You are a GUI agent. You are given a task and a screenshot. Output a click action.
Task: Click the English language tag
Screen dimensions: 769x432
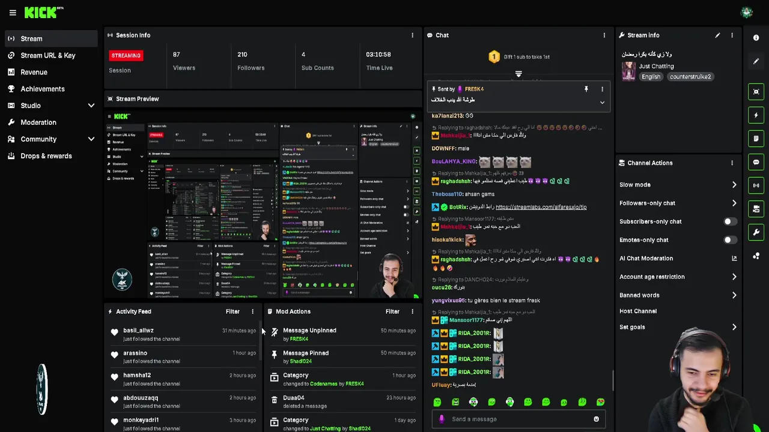click(651, 77)
